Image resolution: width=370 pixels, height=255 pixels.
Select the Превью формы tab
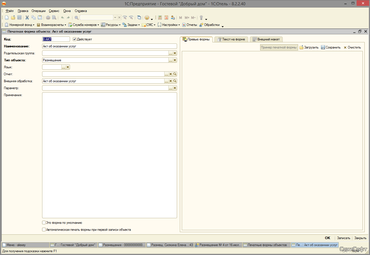click(x=196, y=39)
